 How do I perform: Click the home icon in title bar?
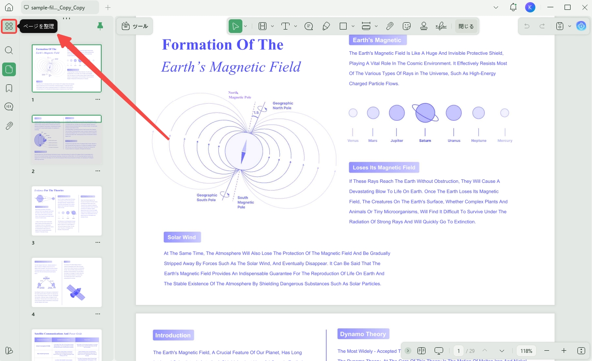(x=9, y=8)
